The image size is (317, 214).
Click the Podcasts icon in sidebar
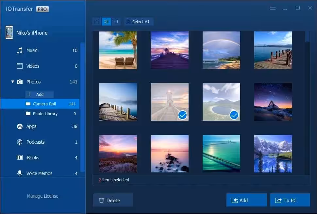pyautogui.click(x=20, y=142)
